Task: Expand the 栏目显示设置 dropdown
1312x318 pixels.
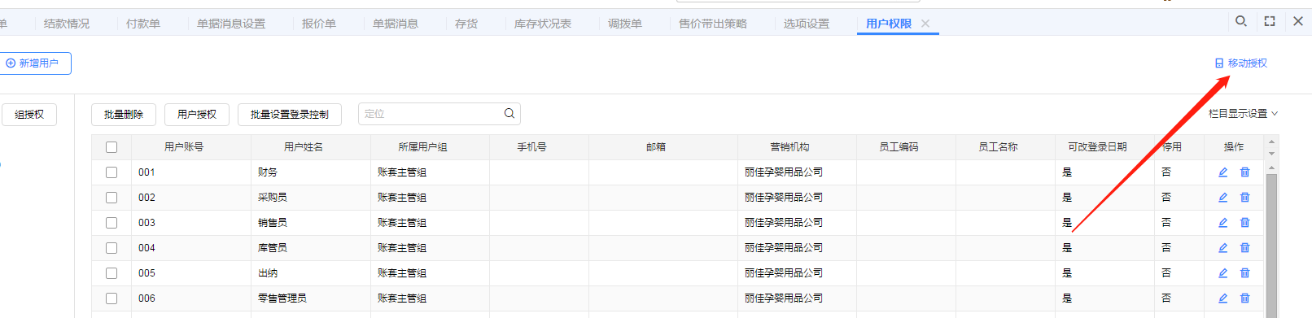Action: pos(1243,114)
